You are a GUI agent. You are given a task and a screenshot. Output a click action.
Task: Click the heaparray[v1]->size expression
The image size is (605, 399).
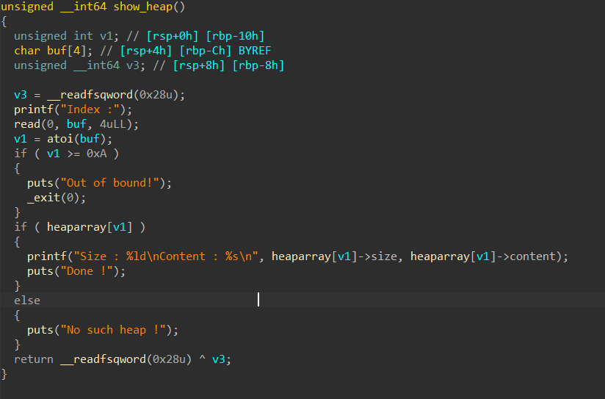(x=334, y=256)
